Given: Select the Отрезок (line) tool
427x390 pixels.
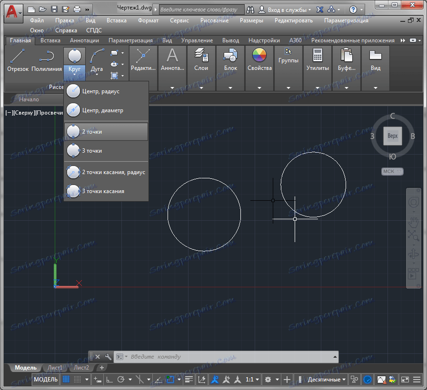Looking at the screenshot, I should coord(18,56).
